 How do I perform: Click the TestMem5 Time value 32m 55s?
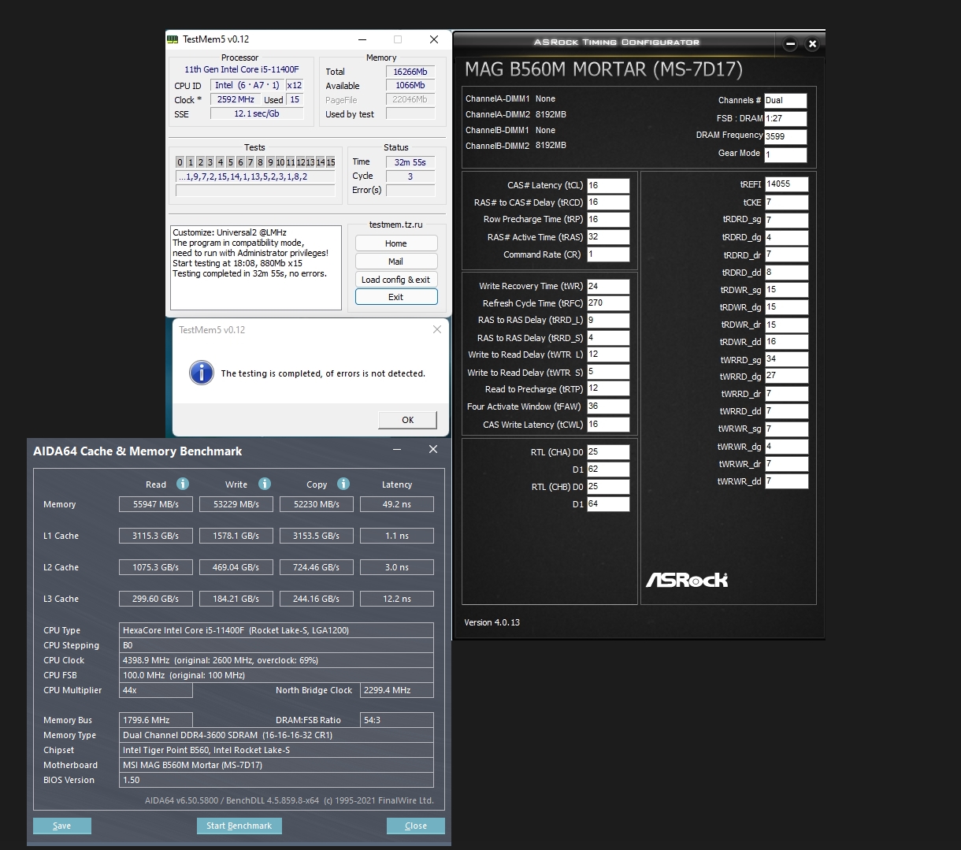tap(410, 162)
